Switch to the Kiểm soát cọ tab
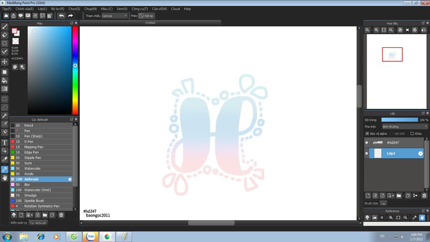The width and height of the screenshot is (430, 242). pos(18,223)
